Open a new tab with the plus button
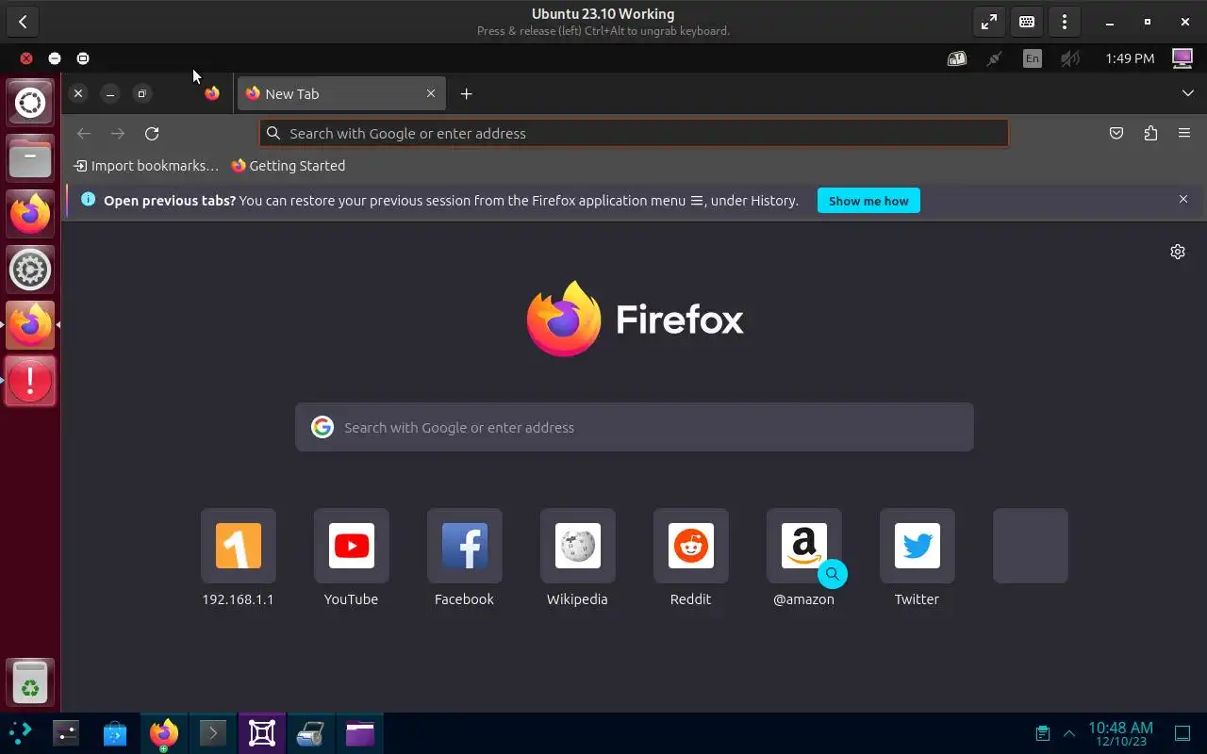Screen dimensions: 1207x754 (466, 94)
